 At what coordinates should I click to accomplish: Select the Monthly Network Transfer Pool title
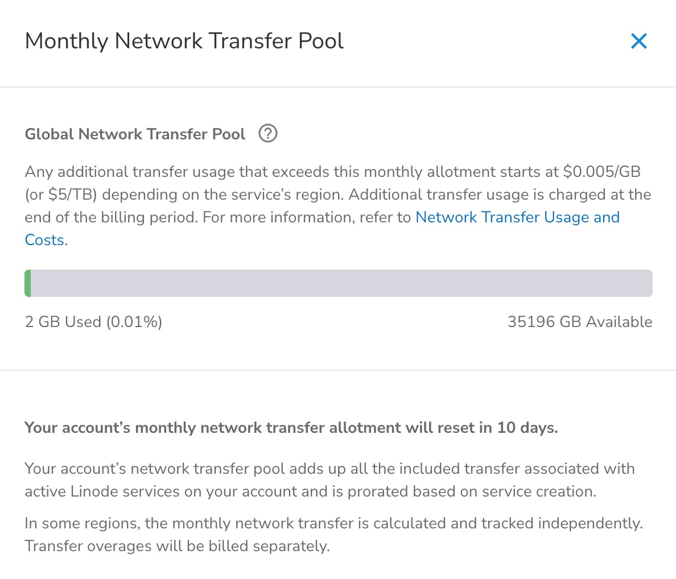(x=184, y=41)
